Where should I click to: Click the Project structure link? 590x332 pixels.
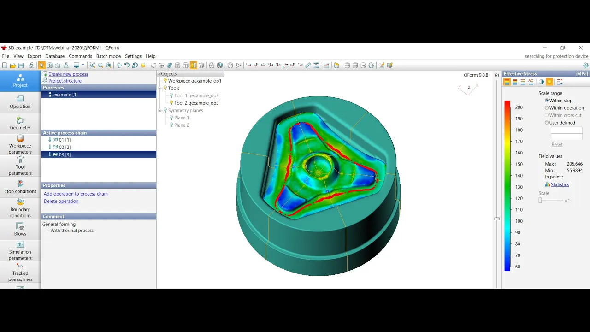[65, 81]
